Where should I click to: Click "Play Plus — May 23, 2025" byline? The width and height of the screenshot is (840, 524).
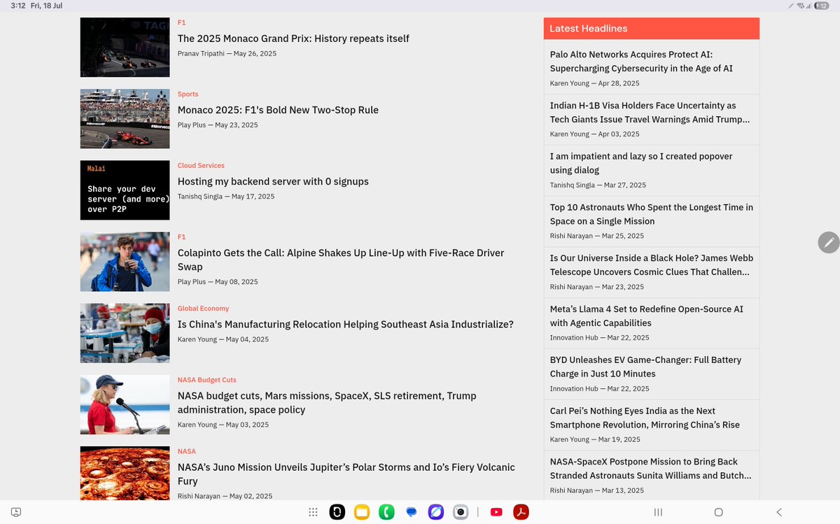[218, 125]
